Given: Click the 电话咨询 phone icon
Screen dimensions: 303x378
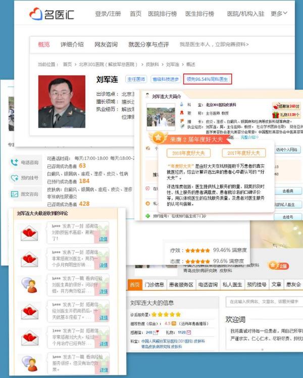Looking at the screenshot, I should 14,162.
